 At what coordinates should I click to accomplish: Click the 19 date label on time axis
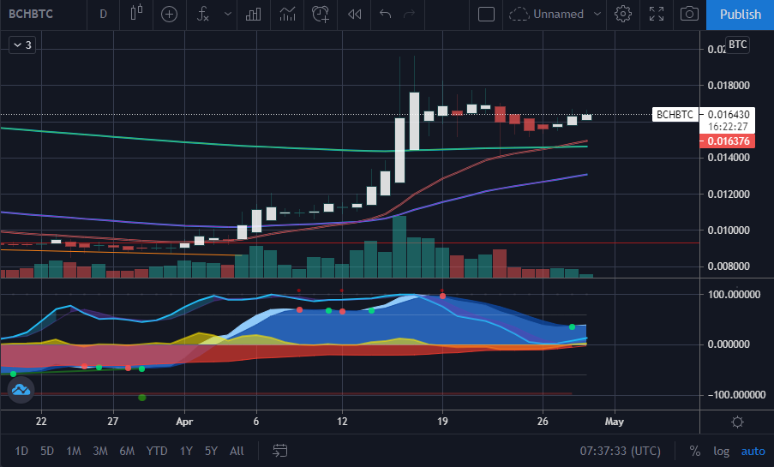[x=442, y=422]
